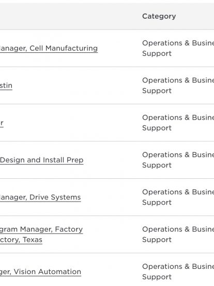Open the Program Manager, Factory job link

pos(41,230)
